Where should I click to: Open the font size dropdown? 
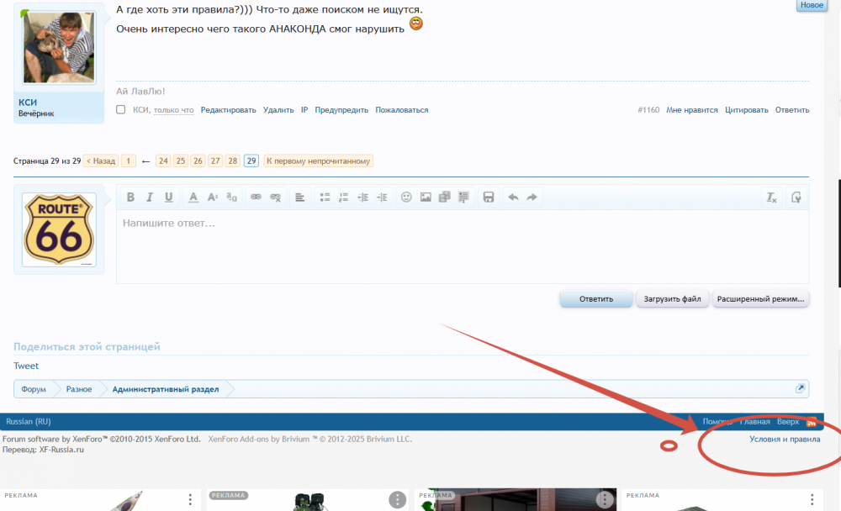click(213, 198)
